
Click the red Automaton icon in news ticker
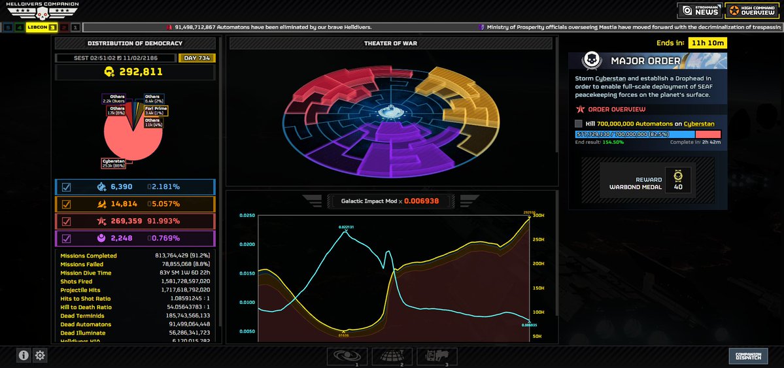tap(169, 27)
